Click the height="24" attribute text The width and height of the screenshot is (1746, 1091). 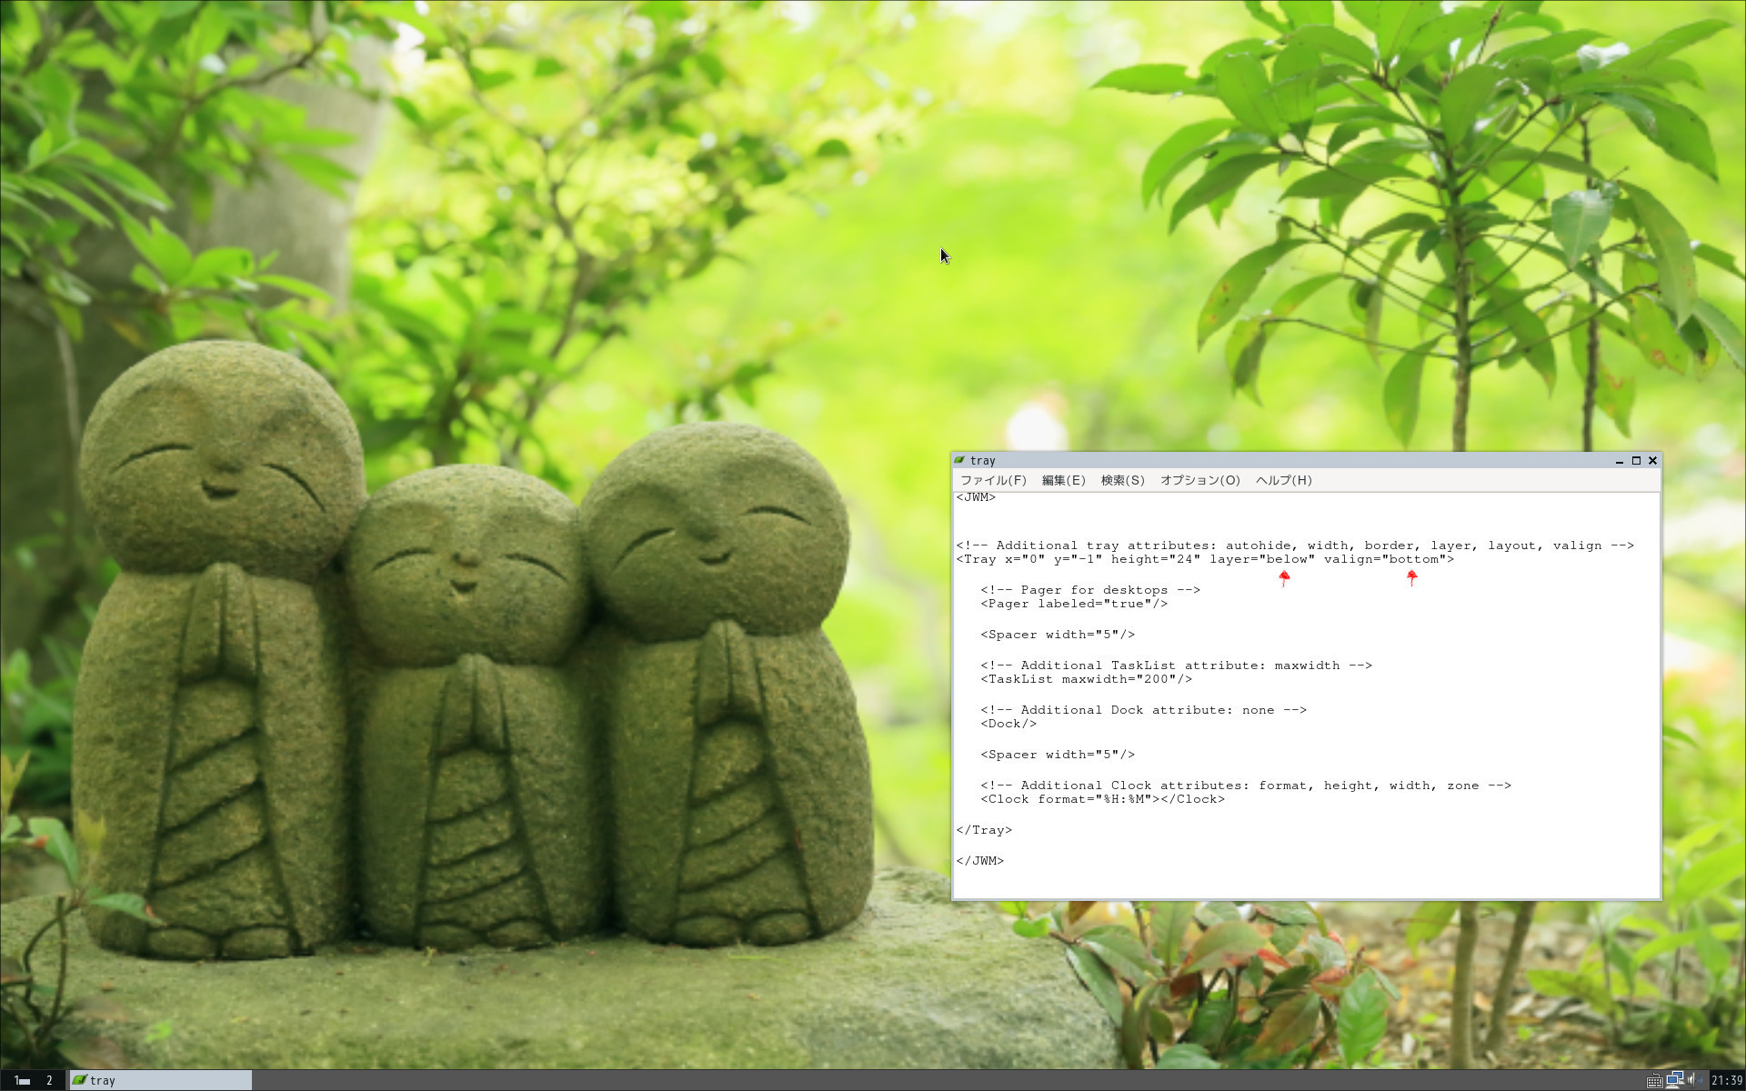pos(1155,559)
